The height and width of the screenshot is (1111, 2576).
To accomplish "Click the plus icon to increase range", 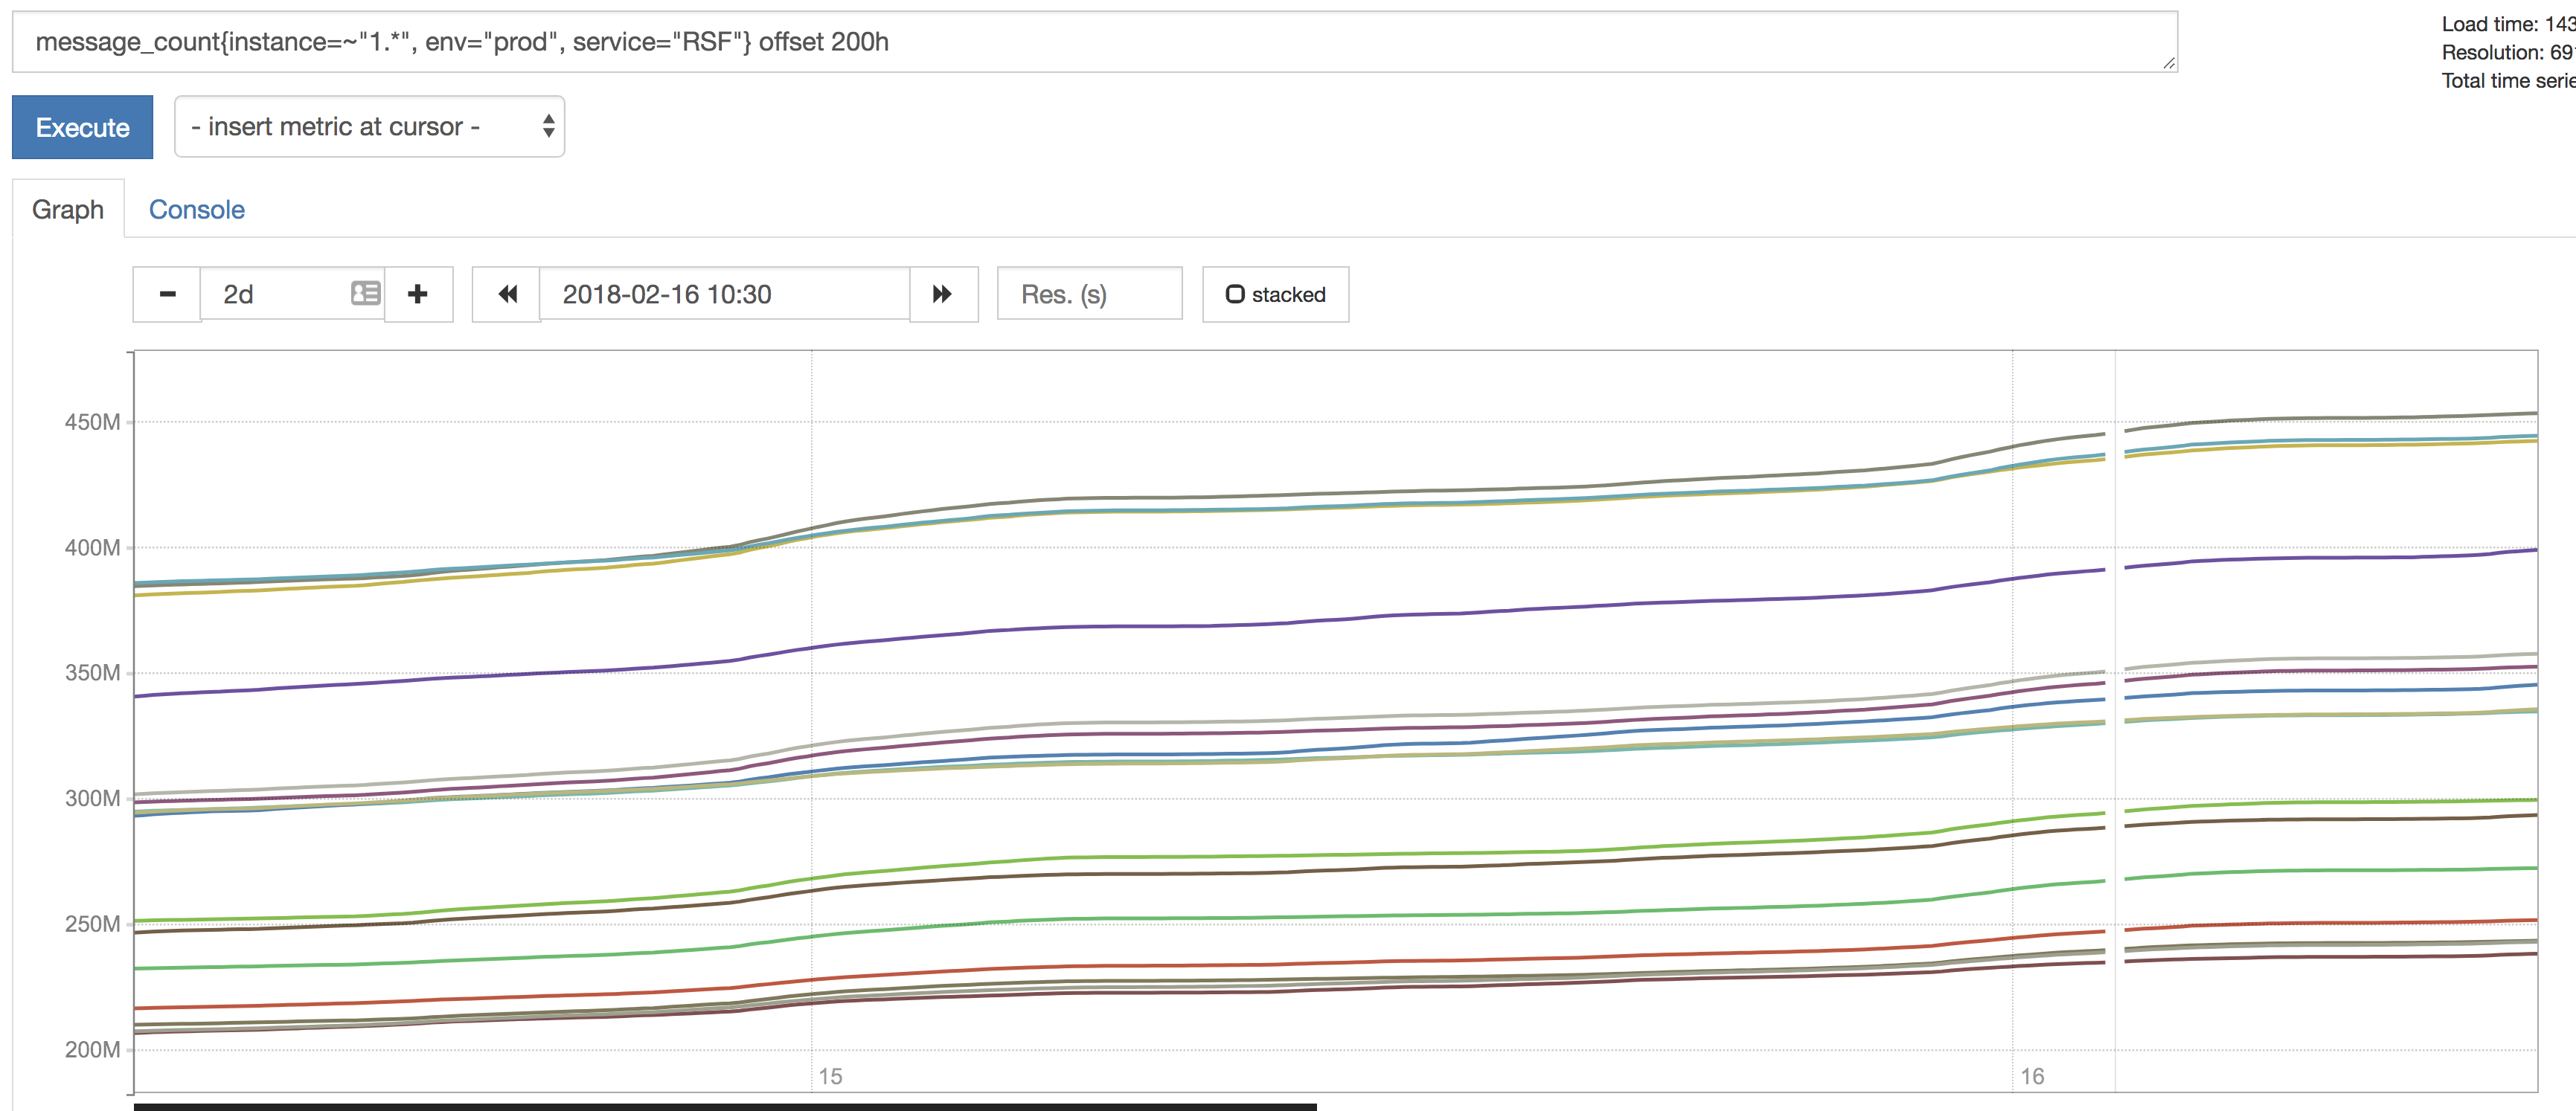I will click(x=418, y=294).
